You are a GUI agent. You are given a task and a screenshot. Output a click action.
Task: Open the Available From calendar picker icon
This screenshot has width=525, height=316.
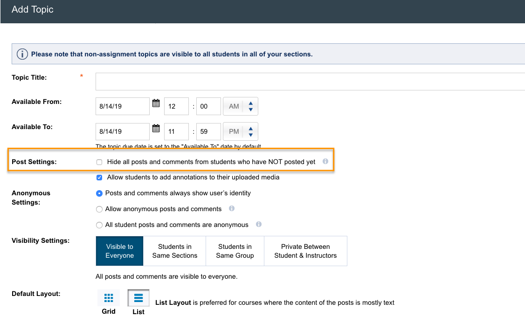click(x=156, y=103)
